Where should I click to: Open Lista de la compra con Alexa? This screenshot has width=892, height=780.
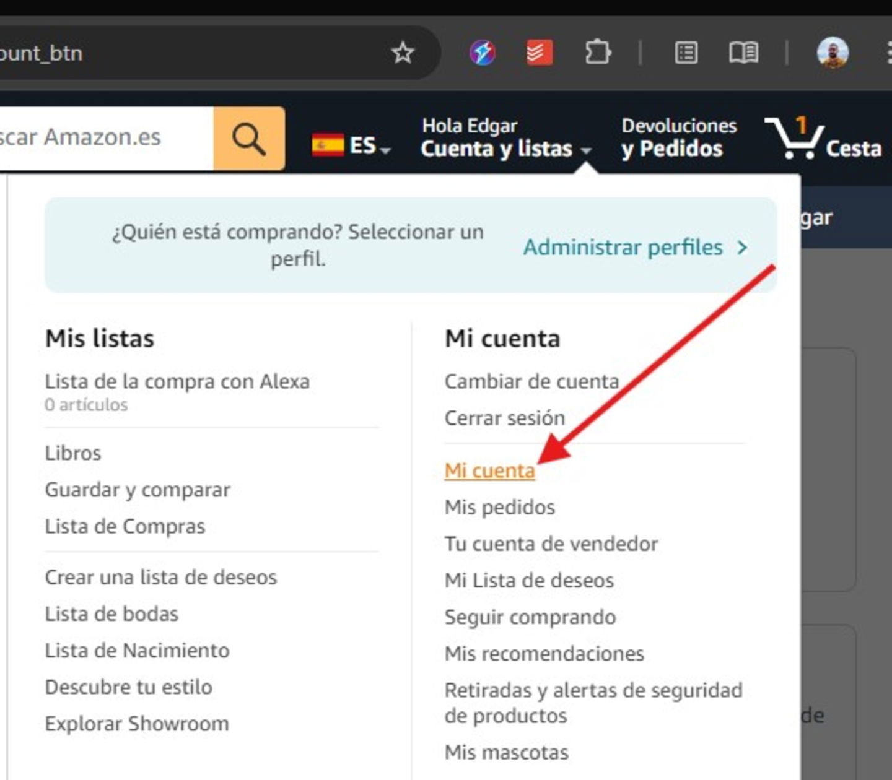[x=177, y=381]
